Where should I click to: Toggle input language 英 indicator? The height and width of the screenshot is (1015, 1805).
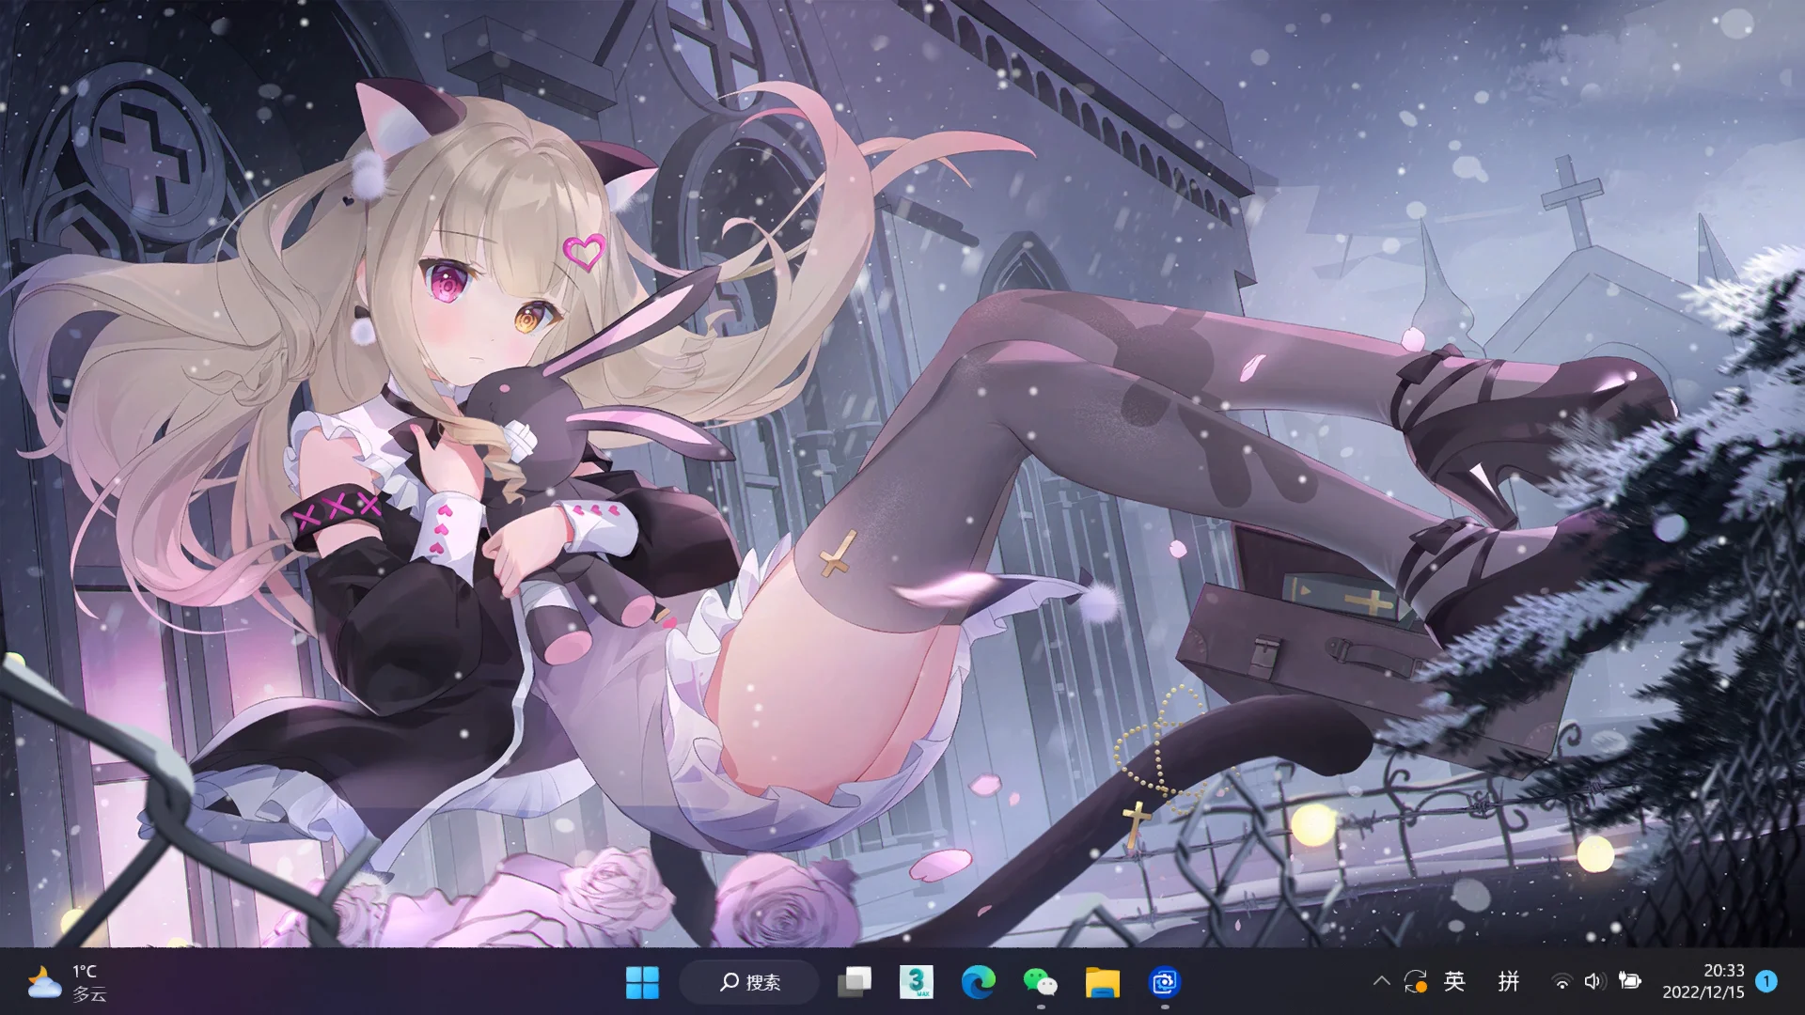1454,981
